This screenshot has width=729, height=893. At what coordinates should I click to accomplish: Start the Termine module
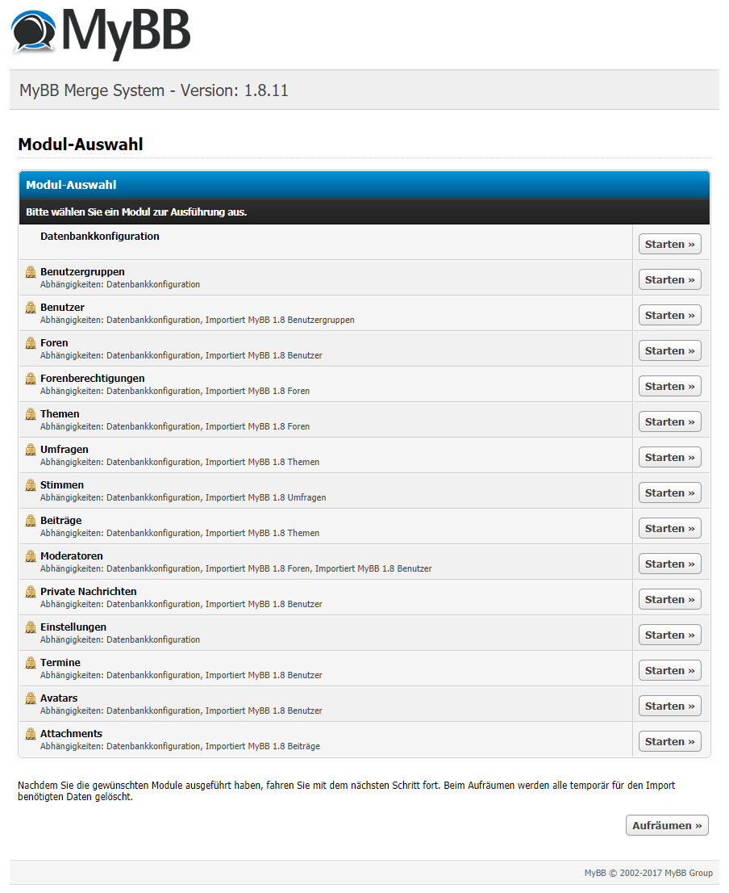pyautogui.click(x=670, y=670)
